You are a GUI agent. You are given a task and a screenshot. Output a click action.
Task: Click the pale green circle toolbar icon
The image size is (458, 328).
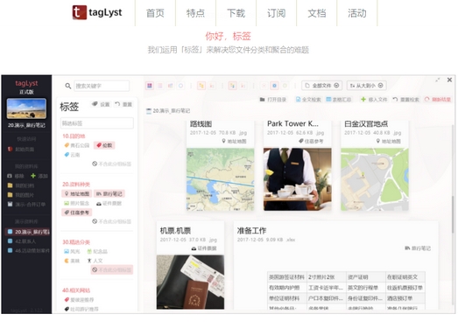pos(285,86)
